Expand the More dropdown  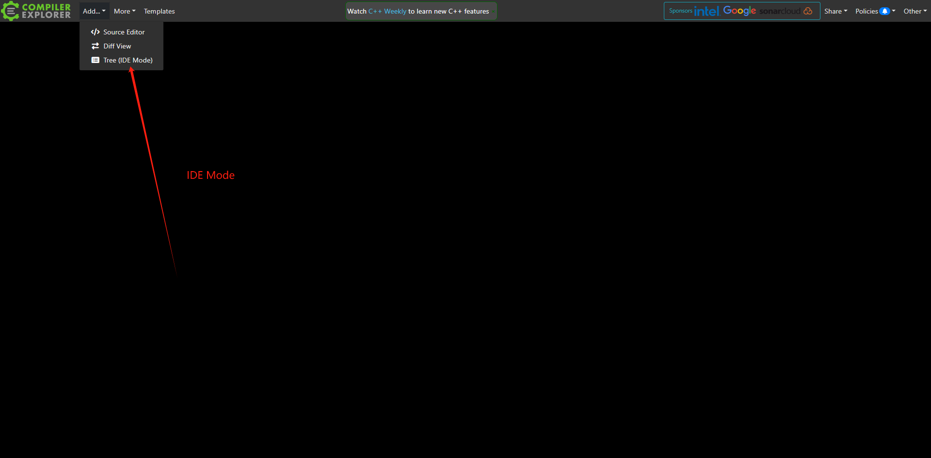(125, 11)
